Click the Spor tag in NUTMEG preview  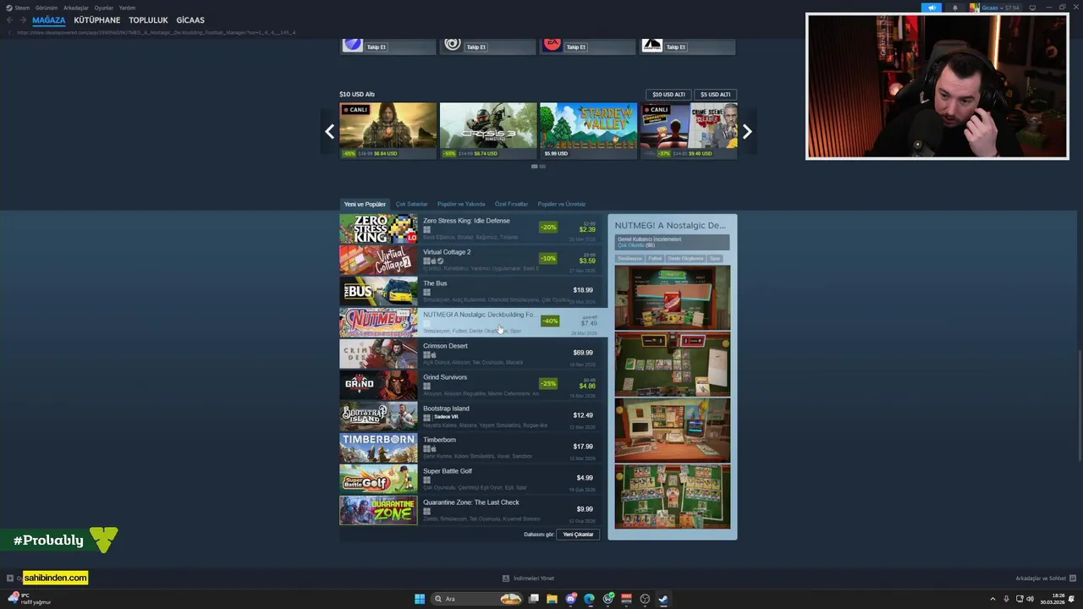click(715, 259)
